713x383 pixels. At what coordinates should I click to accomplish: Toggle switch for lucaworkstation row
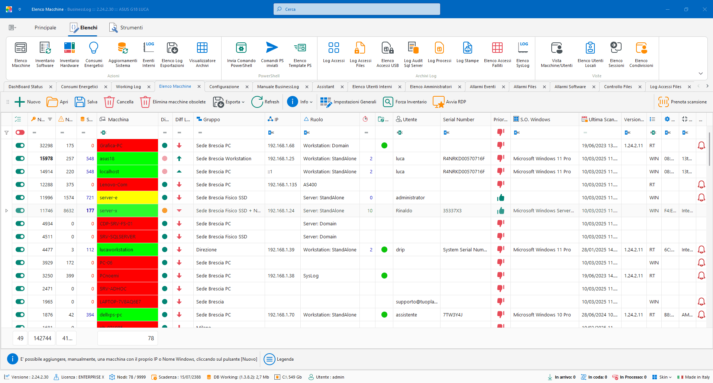coord(20,250)
